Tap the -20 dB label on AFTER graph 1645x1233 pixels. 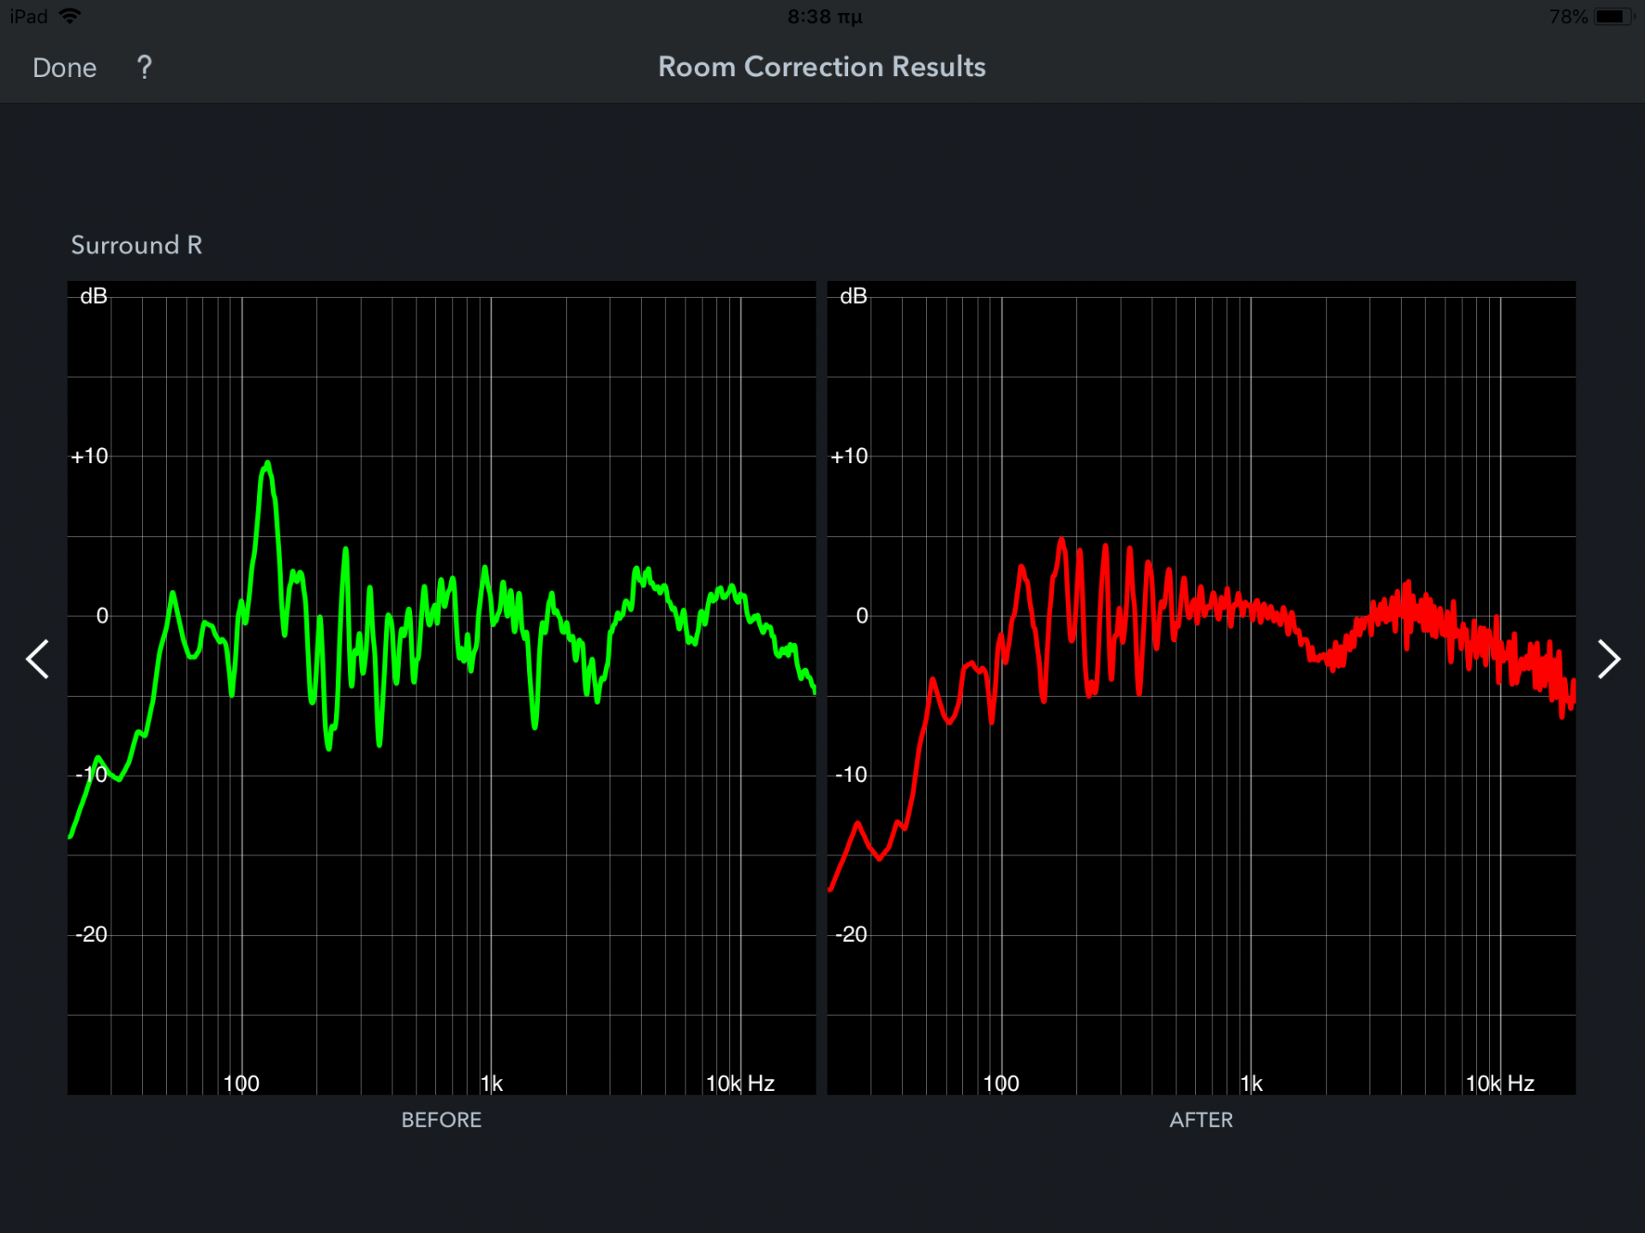point(851,934)
